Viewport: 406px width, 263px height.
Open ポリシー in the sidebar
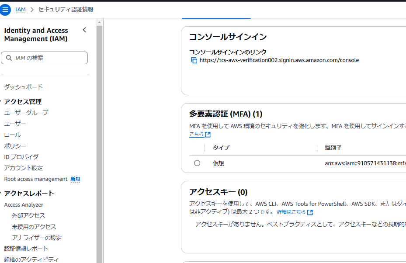point(15,146)
